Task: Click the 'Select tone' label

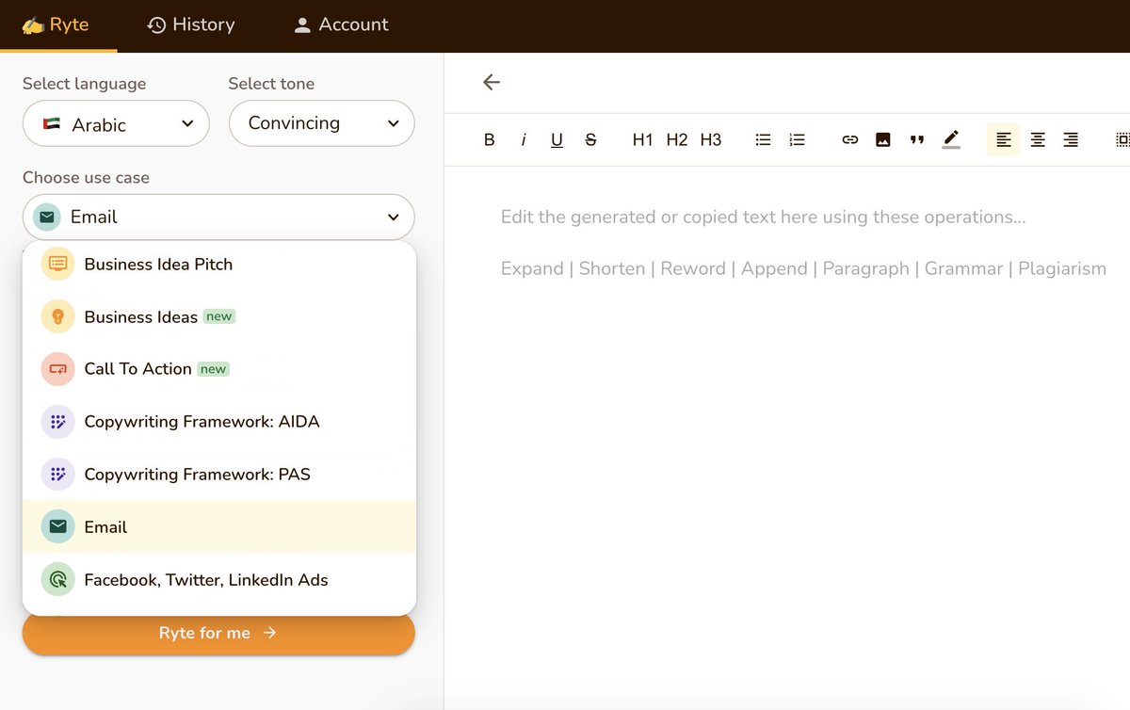Action: [271, 84]
